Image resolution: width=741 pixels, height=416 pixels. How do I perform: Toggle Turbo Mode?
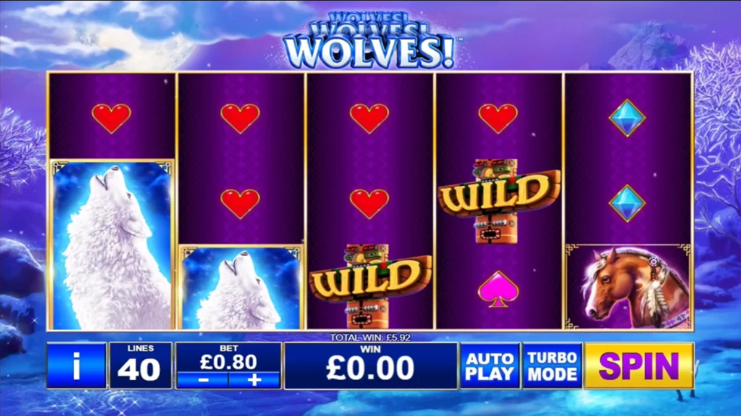click(x=552, y=366)
